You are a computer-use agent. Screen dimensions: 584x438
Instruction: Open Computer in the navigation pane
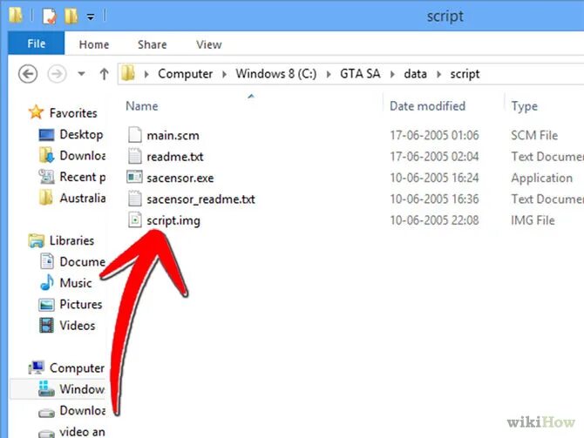point(77,368)
